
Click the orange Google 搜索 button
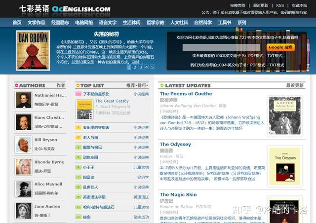point(280,47)
